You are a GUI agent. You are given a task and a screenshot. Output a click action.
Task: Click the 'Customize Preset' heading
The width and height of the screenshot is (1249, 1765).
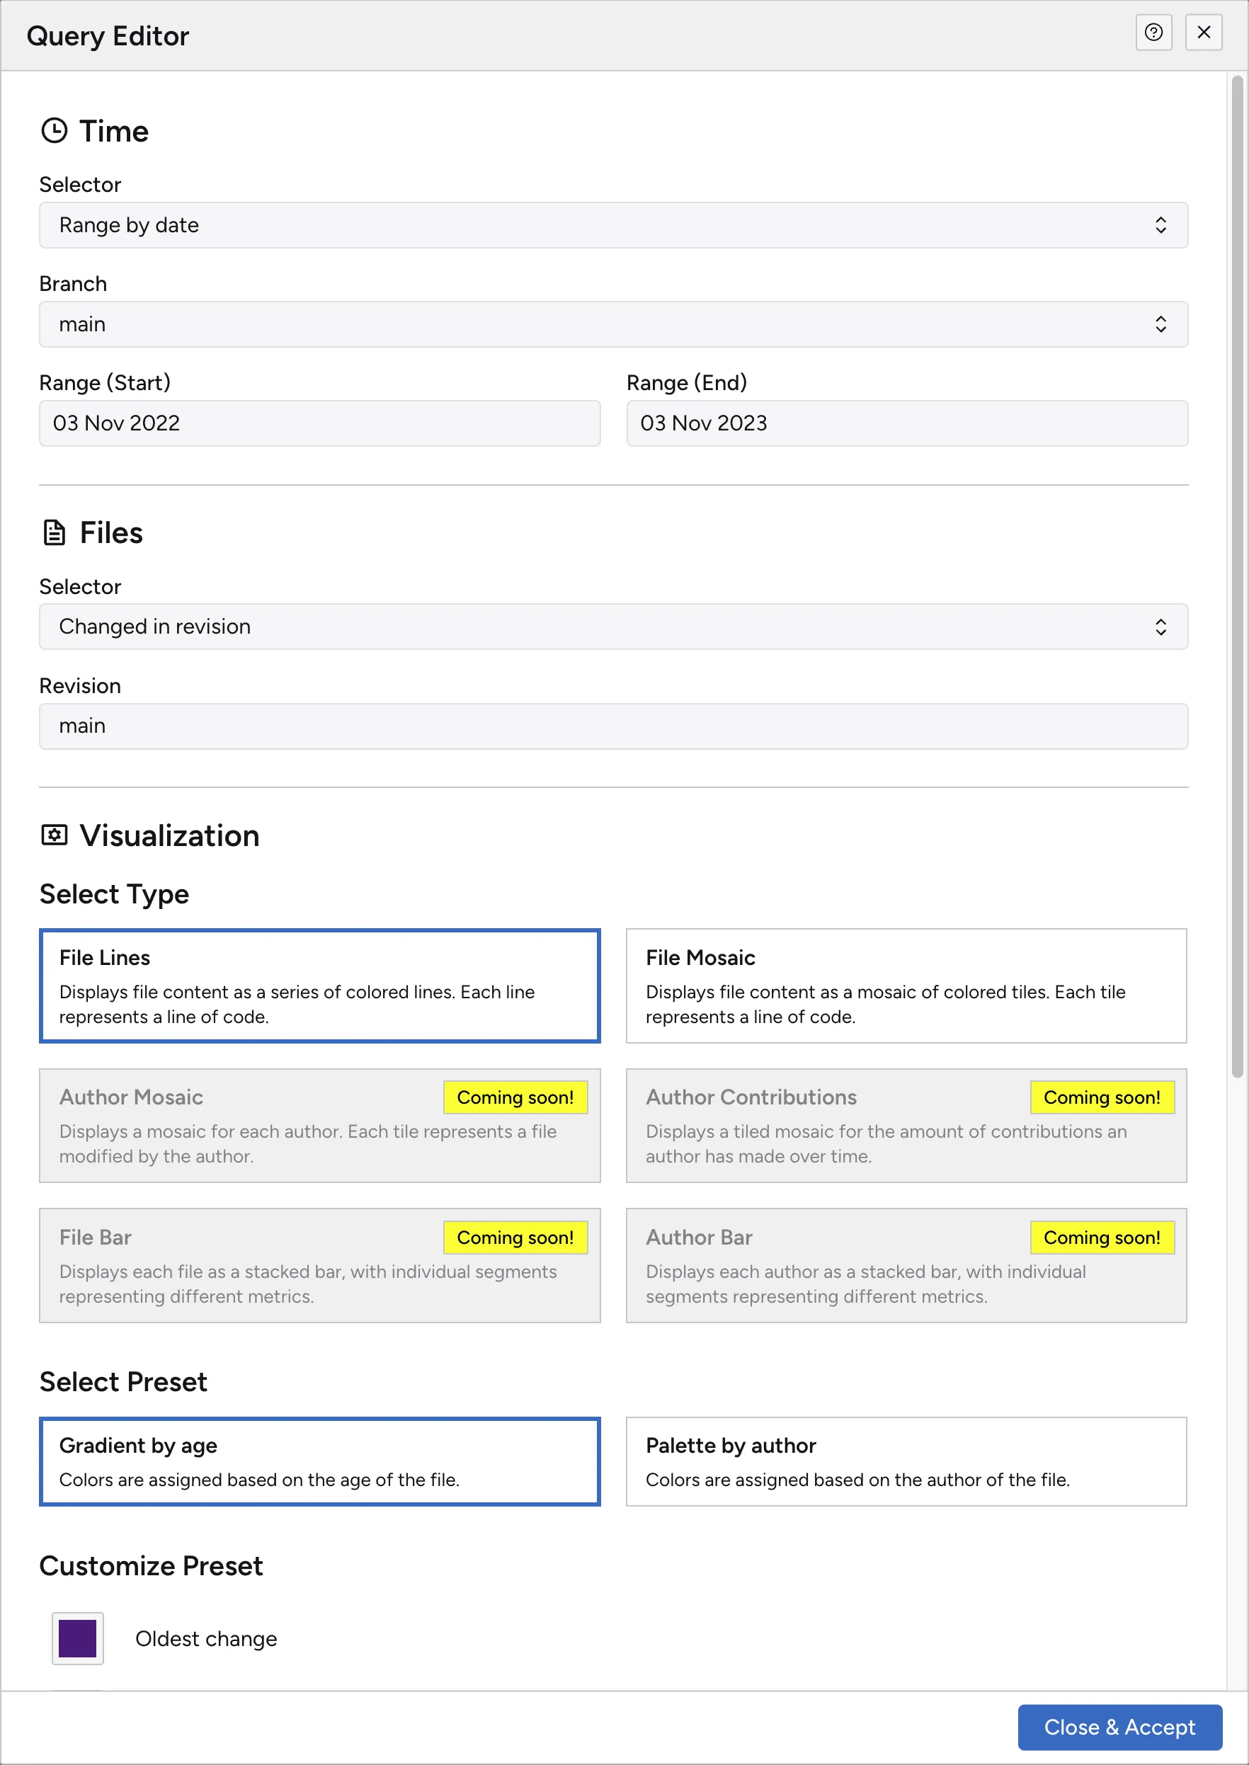151,1566
